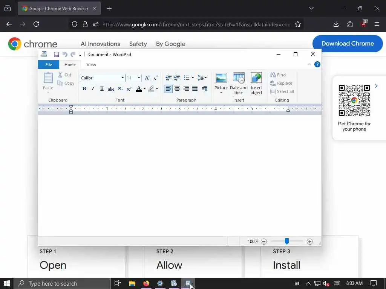Apply the current text color
Screen dimensions: 386x289
pos(139,89)
